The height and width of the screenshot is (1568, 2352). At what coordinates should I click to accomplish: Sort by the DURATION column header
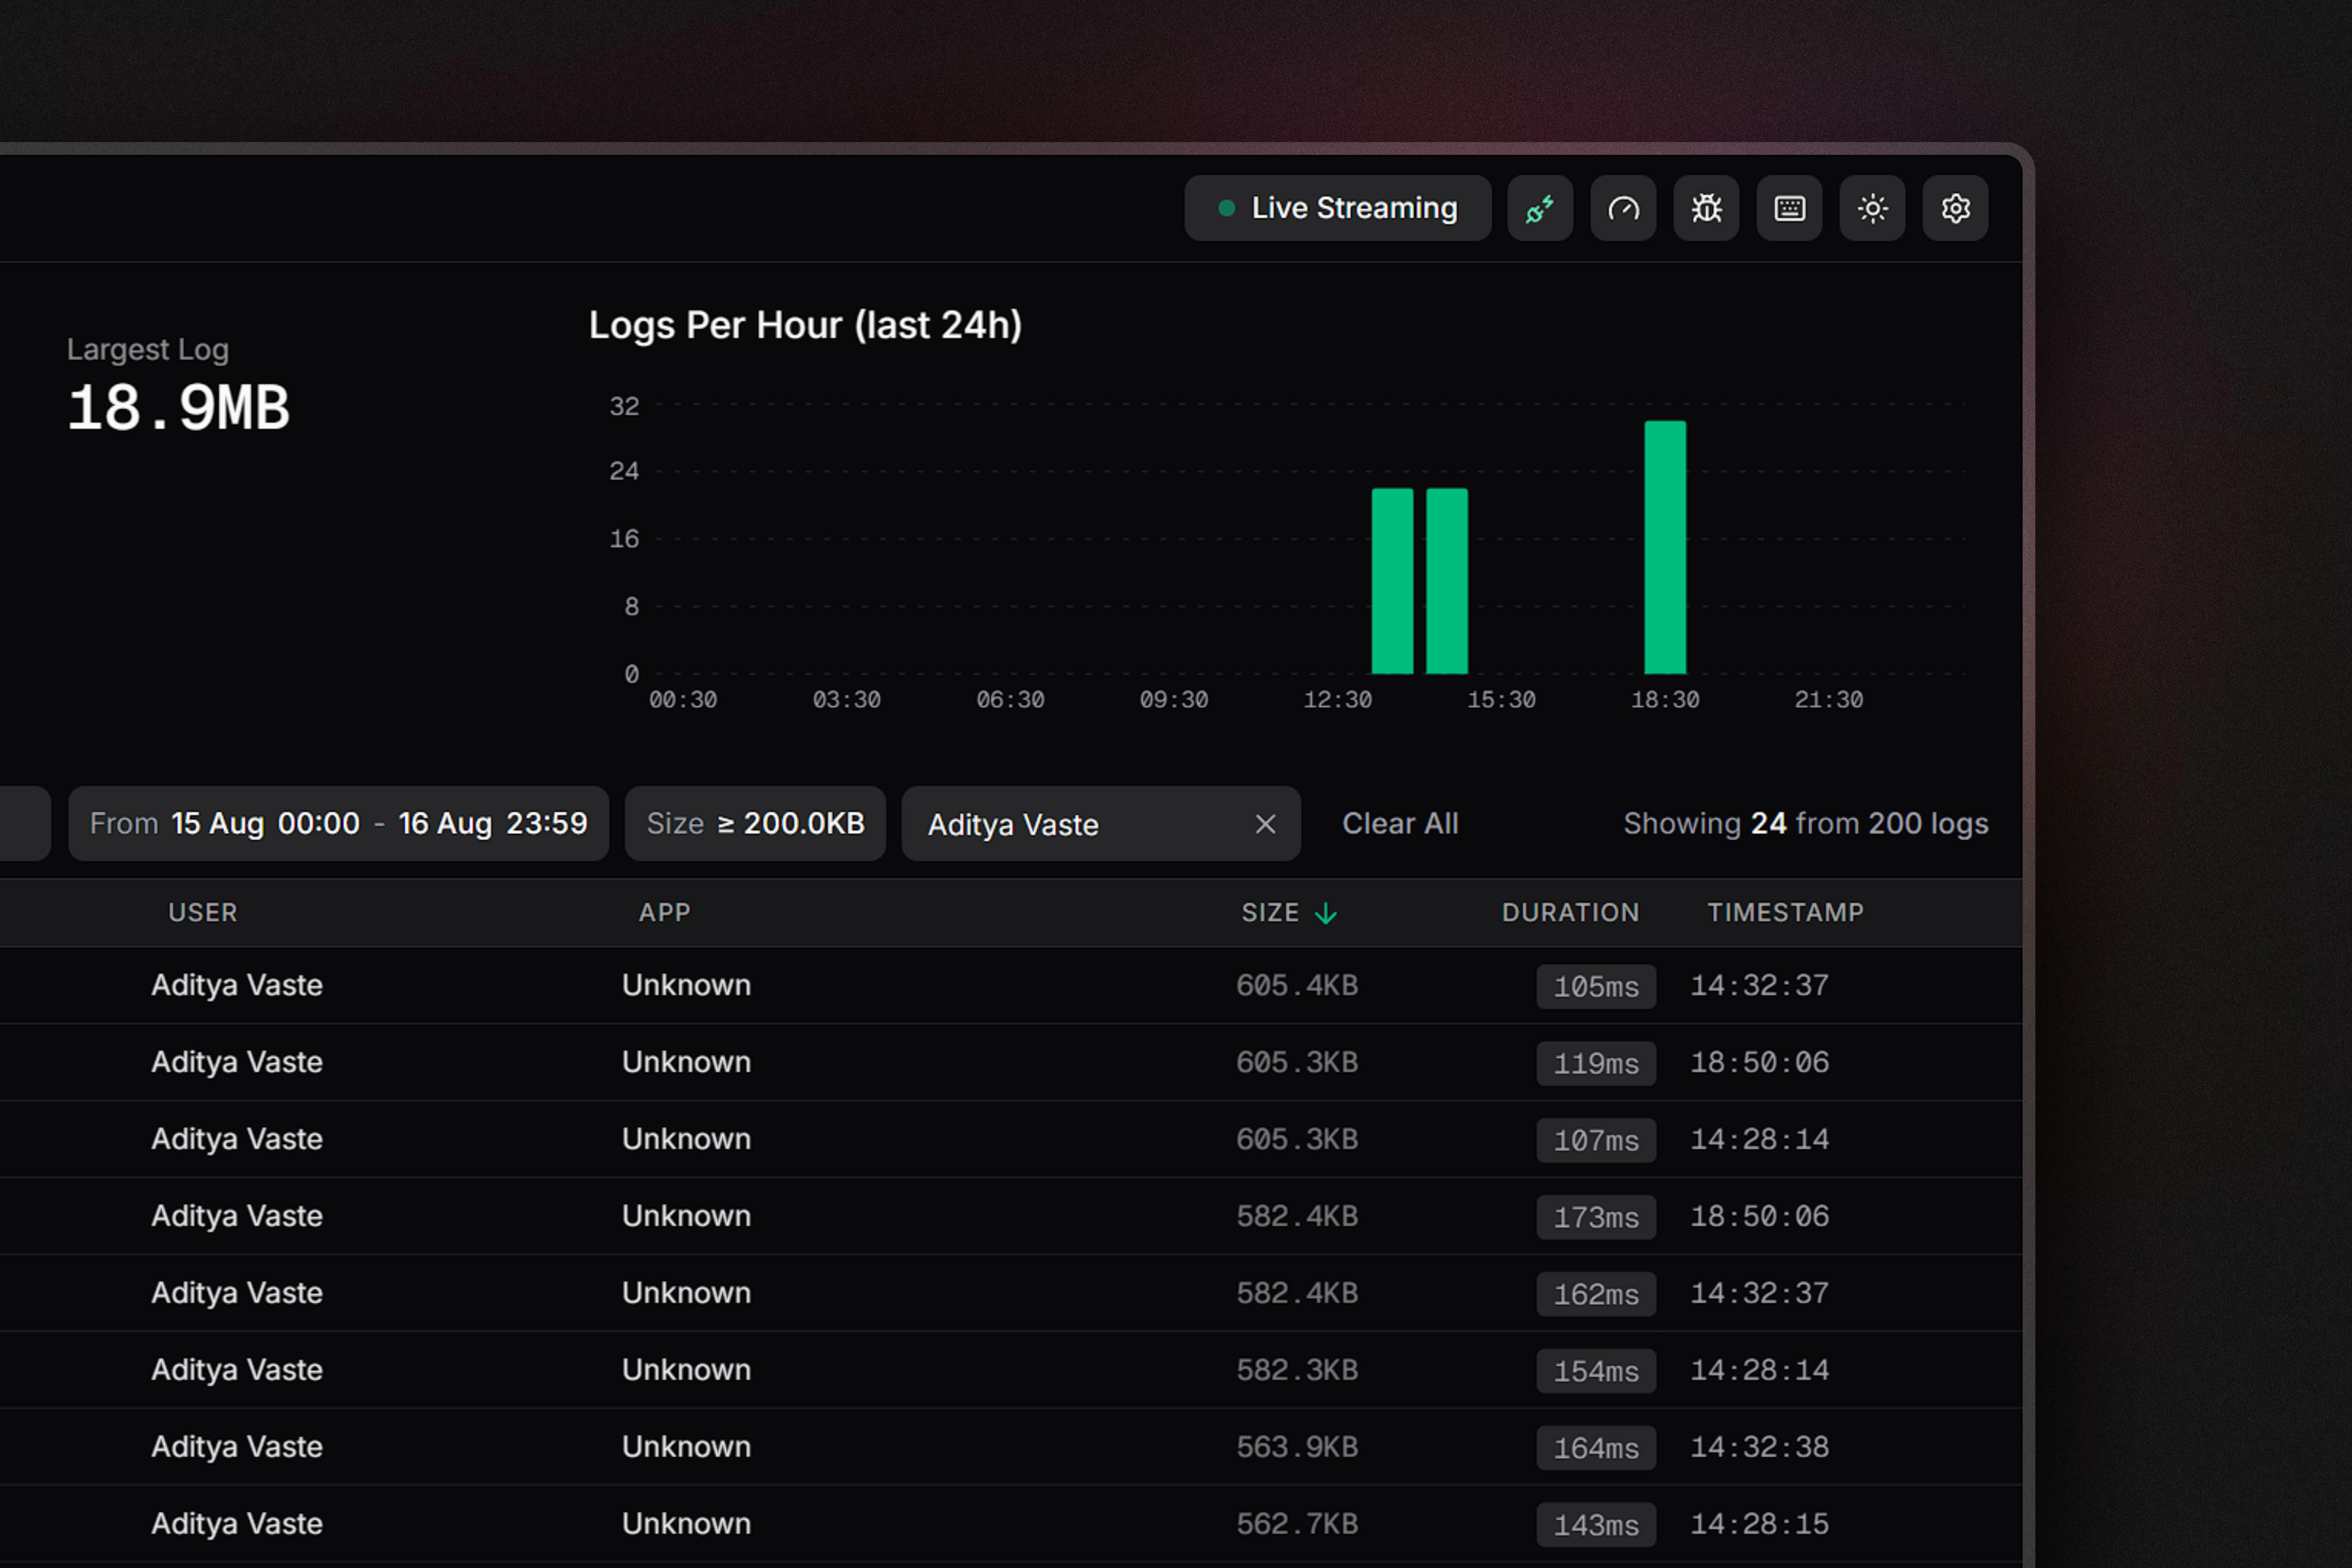coord(1570,913)
